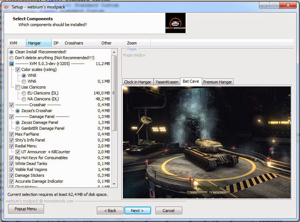300x222 pixels.
Task: Toggle the Crosshair group checkbox
Action: tap(11, 105)
